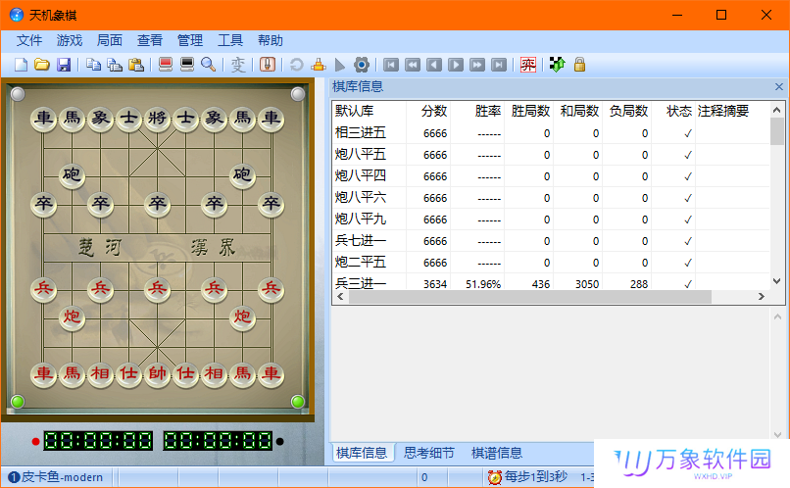Click the paste clipboard icon

(136, 65)
